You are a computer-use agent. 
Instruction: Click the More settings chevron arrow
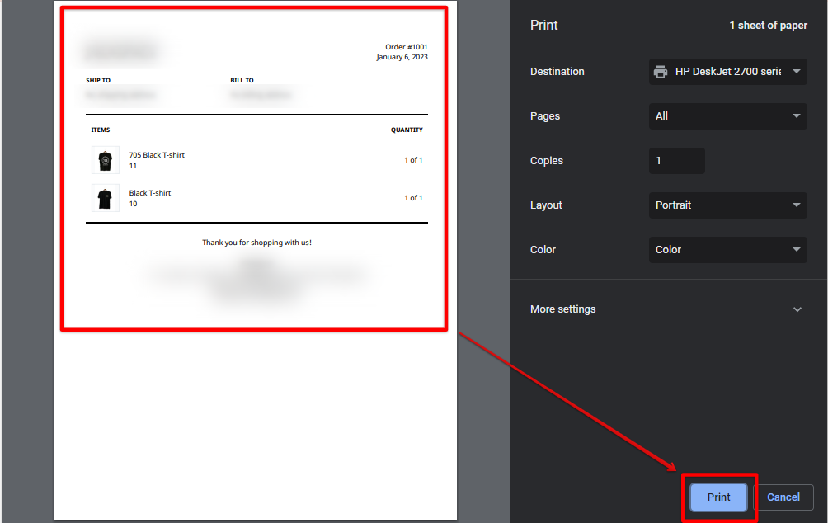[x=797, y=309]
